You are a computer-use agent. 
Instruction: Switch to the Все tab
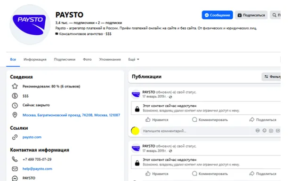13,59
